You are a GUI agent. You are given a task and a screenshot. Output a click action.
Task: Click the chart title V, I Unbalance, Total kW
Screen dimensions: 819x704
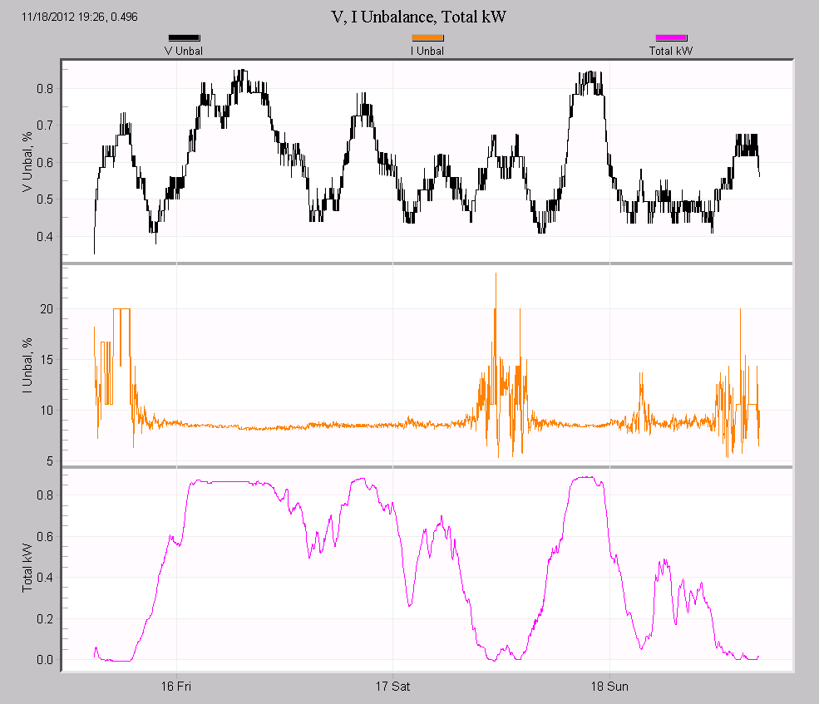click(x=419, y=17)
